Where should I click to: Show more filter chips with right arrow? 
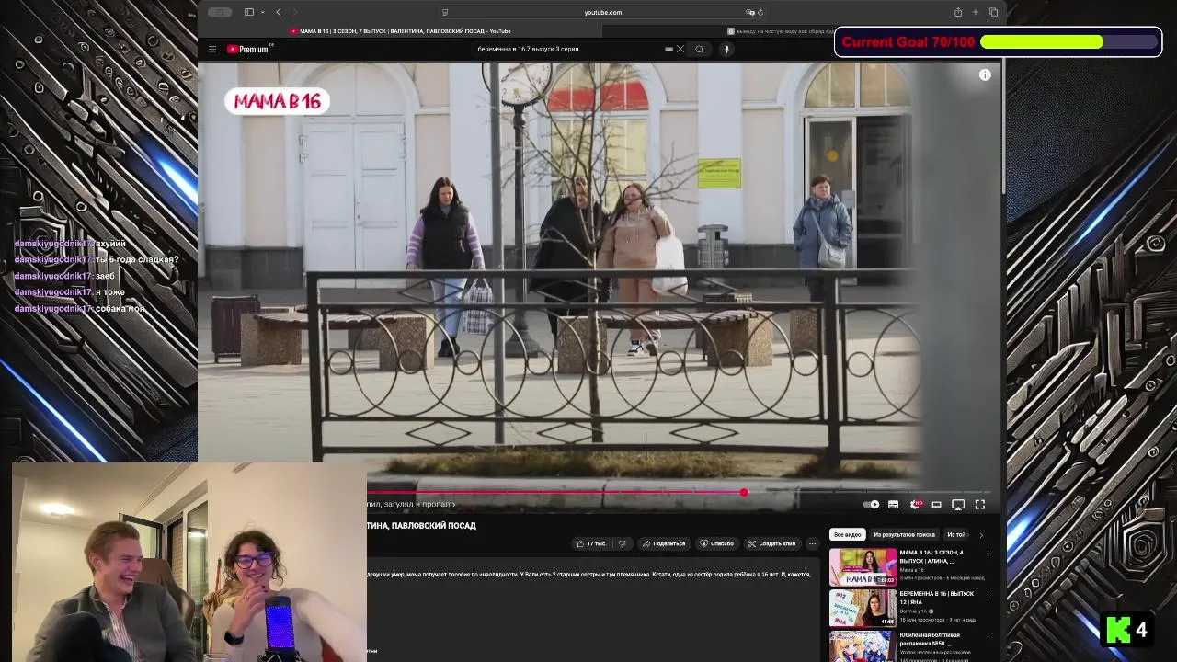980,534
